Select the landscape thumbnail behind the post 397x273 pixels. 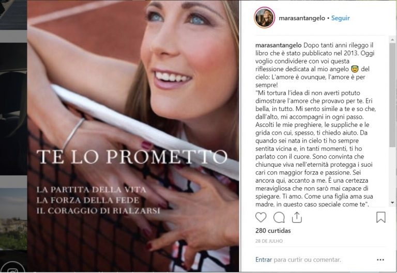[13, 219]
